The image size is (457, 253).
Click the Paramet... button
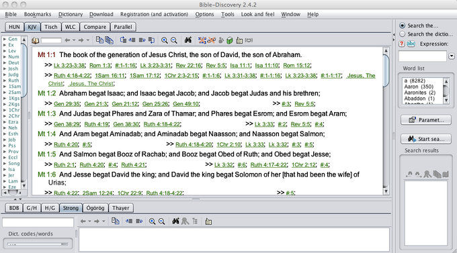[x=426, y=120]
